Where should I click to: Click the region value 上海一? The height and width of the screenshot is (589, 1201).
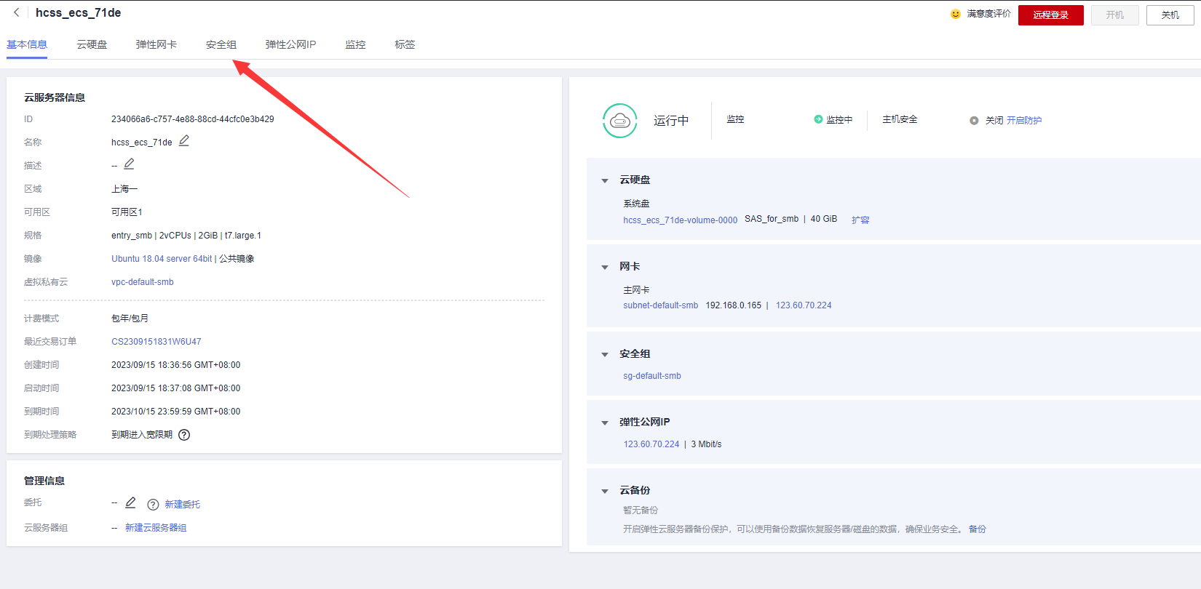click(124, 189)
